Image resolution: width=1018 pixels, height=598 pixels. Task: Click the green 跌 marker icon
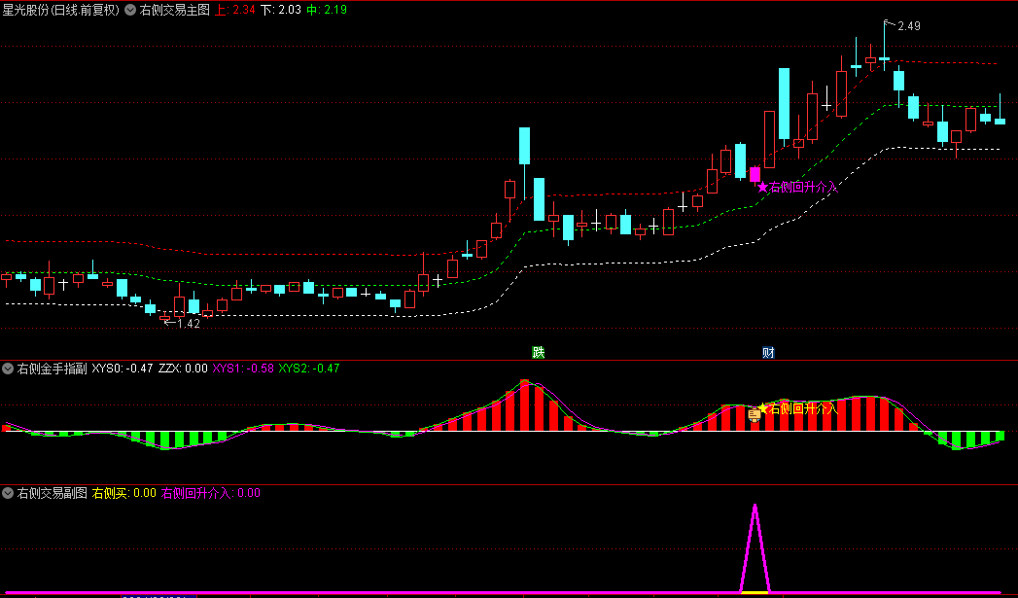pos(539,353)
